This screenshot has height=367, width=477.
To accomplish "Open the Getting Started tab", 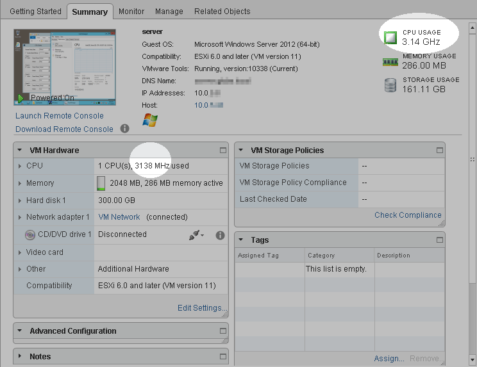I will point(35,12).
